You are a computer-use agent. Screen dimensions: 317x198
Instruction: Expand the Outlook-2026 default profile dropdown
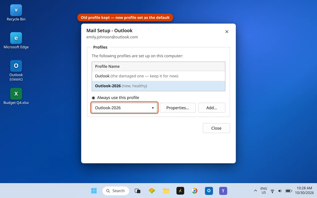(124, 108)
